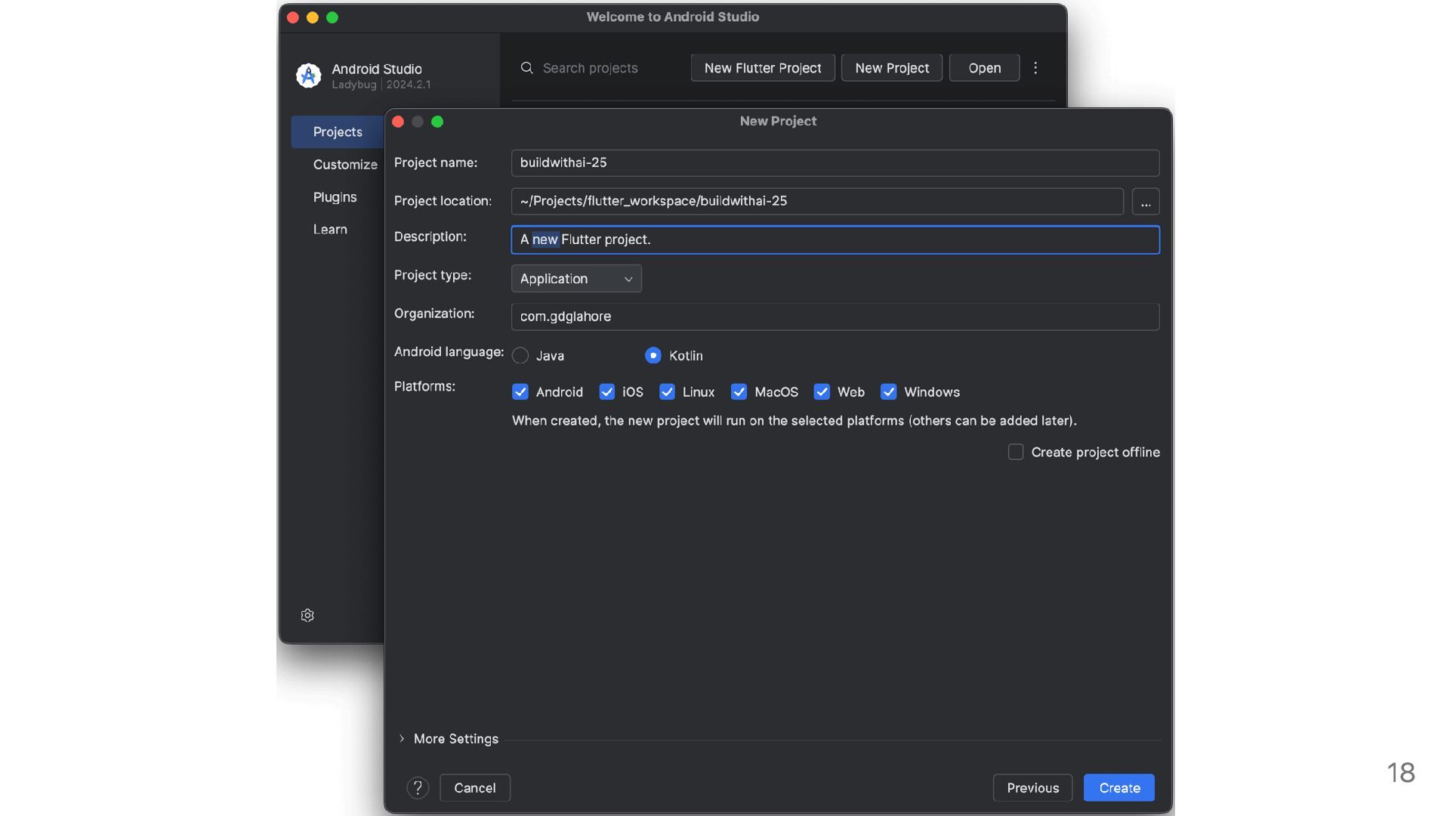Open the Project type dropdown
The height and width of the screenshot is (816, 1450).
[x=576, y=279]
